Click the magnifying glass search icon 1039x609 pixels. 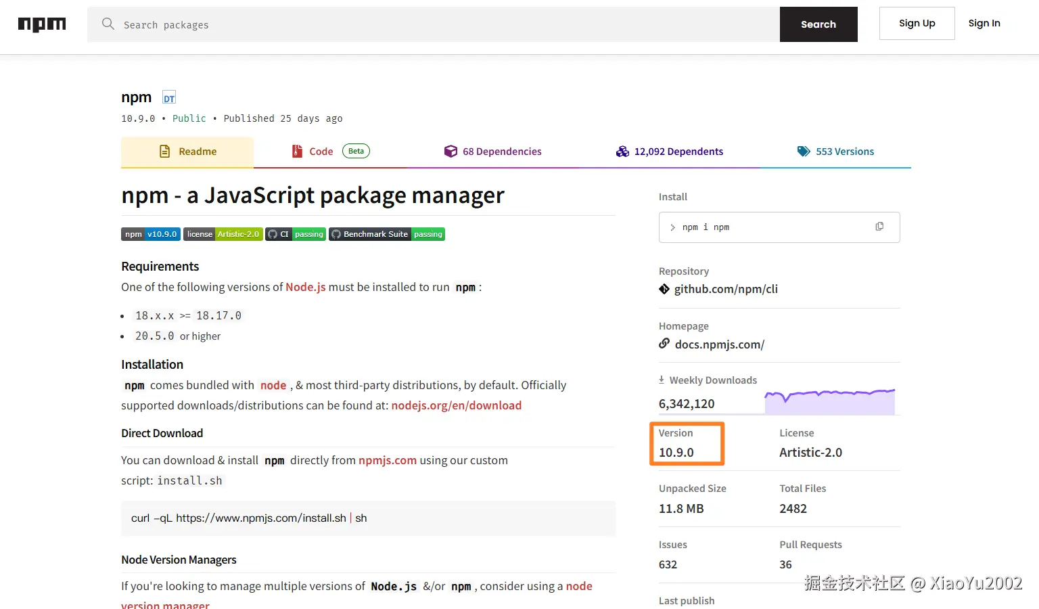pos(108,24)
